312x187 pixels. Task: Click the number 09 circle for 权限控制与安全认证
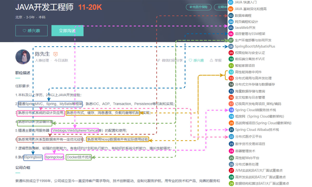tap(231, 53)
